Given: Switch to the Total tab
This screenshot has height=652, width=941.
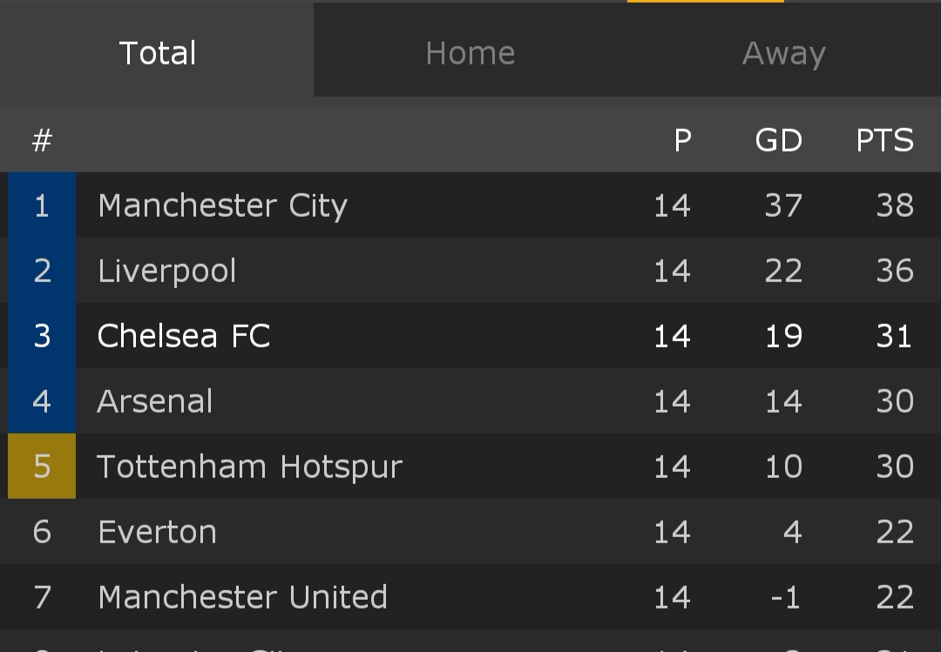Looking at the screenshot, I should tap(158, 54).
